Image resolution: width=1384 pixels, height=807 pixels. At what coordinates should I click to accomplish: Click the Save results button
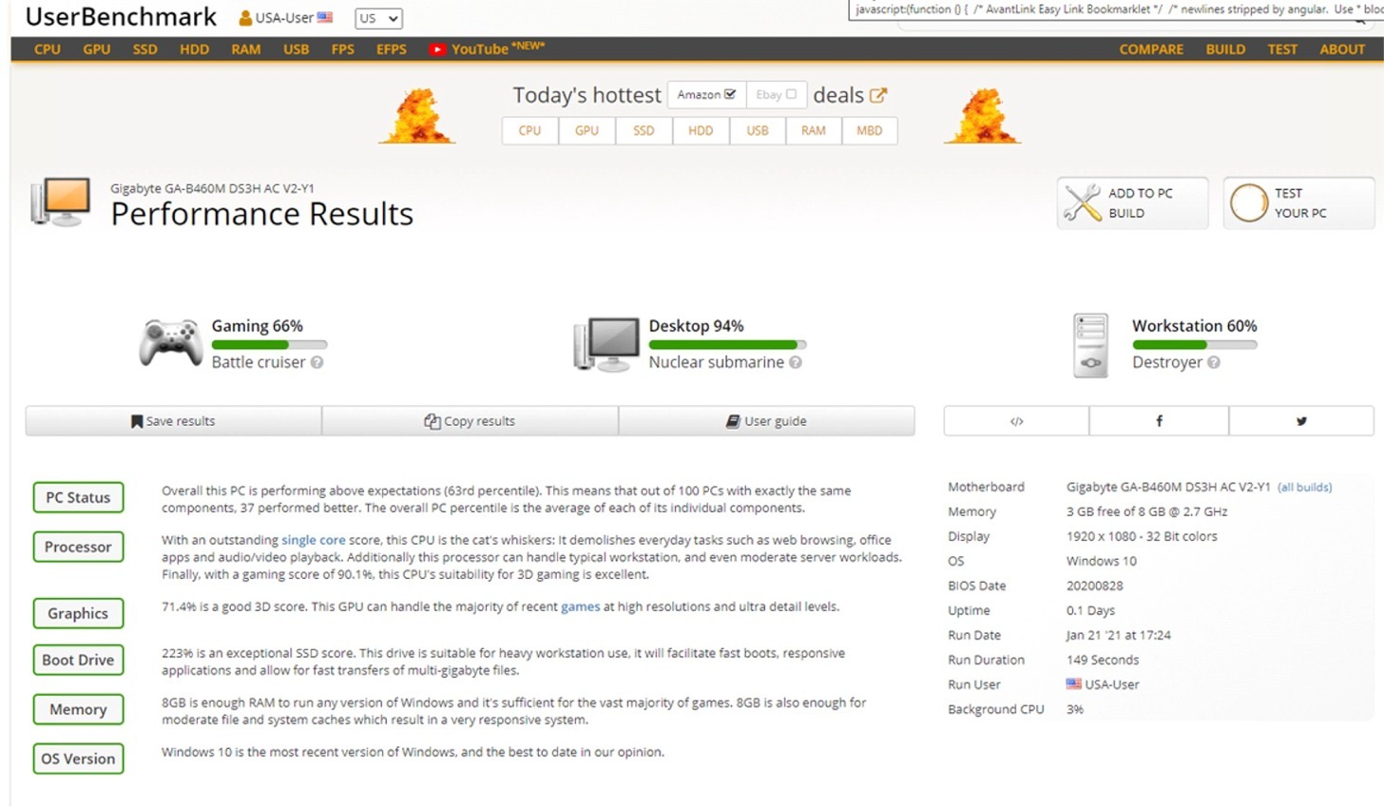point(173,421)
